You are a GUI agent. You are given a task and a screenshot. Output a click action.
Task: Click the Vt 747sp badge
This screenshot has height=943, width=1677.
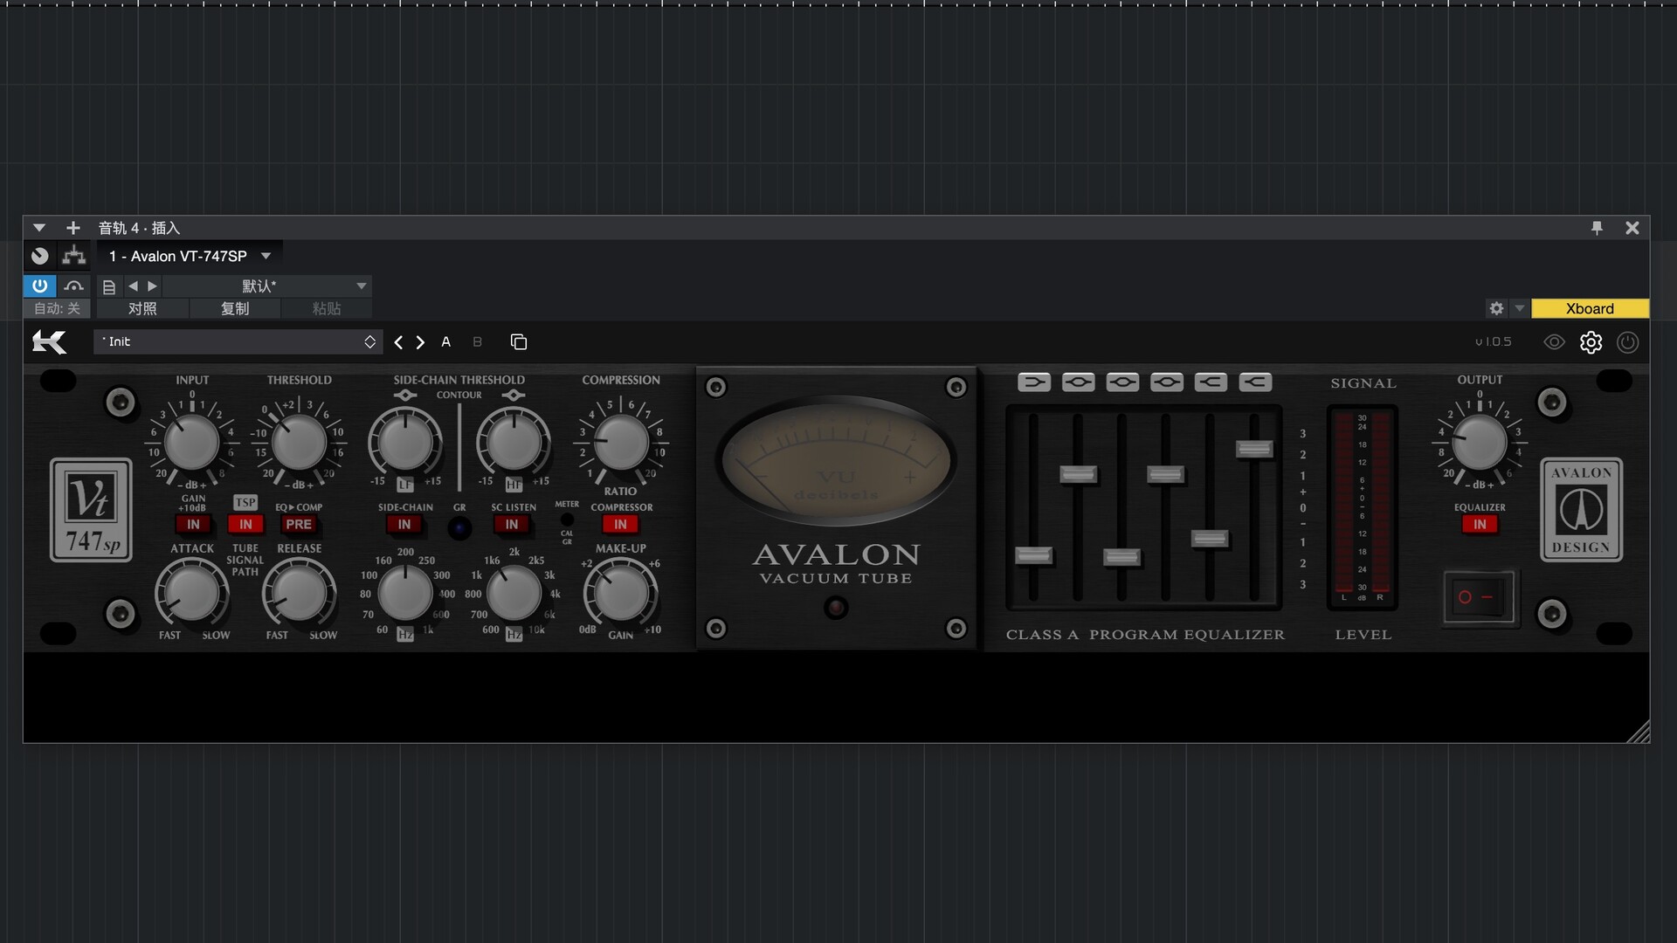point(91,510)
